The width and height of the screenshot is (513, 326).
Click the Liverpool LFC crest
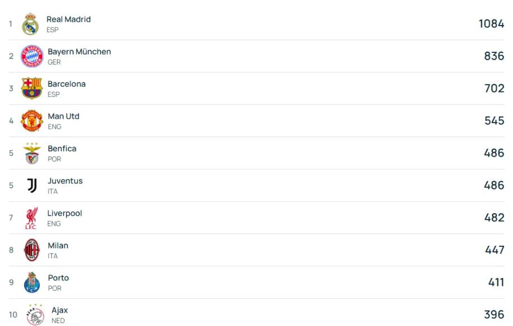coord(31,218)
